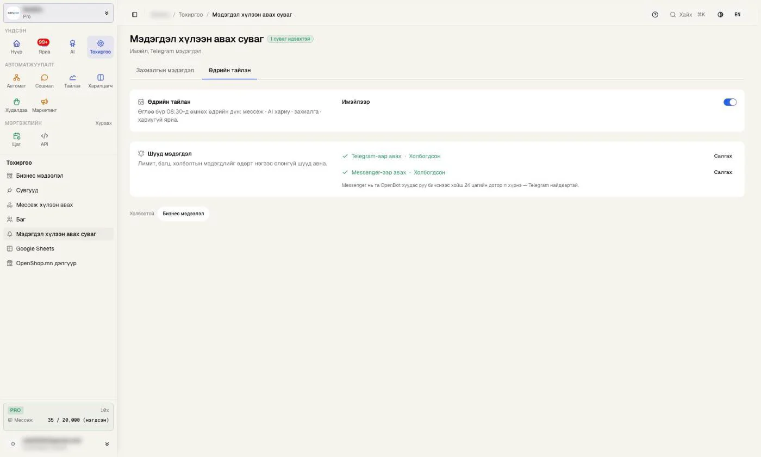The height and width of the screenshot is (457, 761).
Task: Toggle the dark/light theme icon
Action: [720, 15]
